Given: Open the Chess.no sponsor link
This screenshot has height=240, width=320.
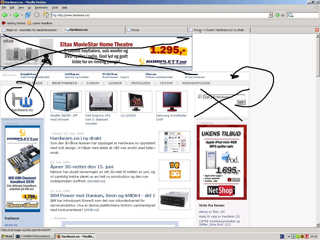Looking at the screenshot, I should tap(151, 74).
